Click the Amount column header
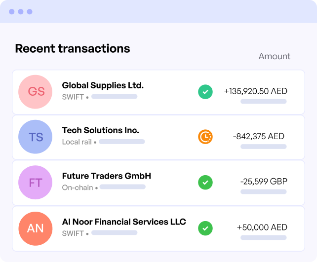317x262 pixels. 275,56
